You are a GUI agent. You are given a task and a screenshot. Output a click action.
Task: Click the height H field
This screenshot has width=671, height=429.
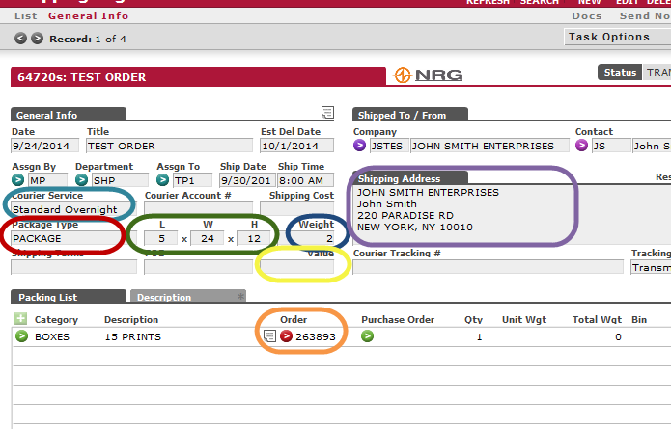[253, 238]
